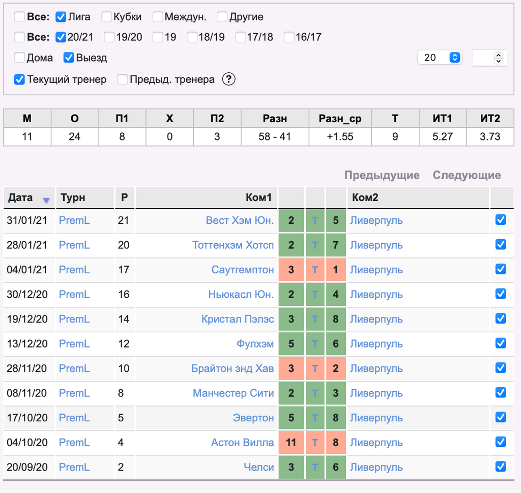Uncheck the Вест Хэм Юн. match row checkbox

pyautogui.click(x=501, y=220)
